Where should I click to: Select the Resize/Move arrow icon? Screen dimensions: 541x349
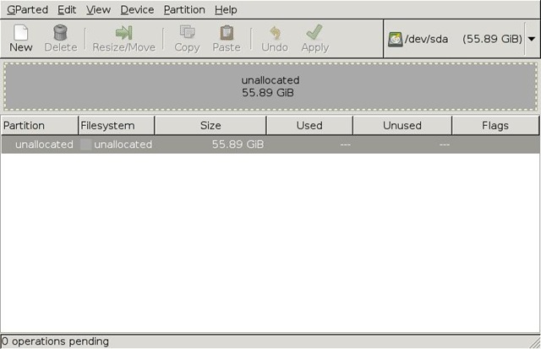[124, 33]
